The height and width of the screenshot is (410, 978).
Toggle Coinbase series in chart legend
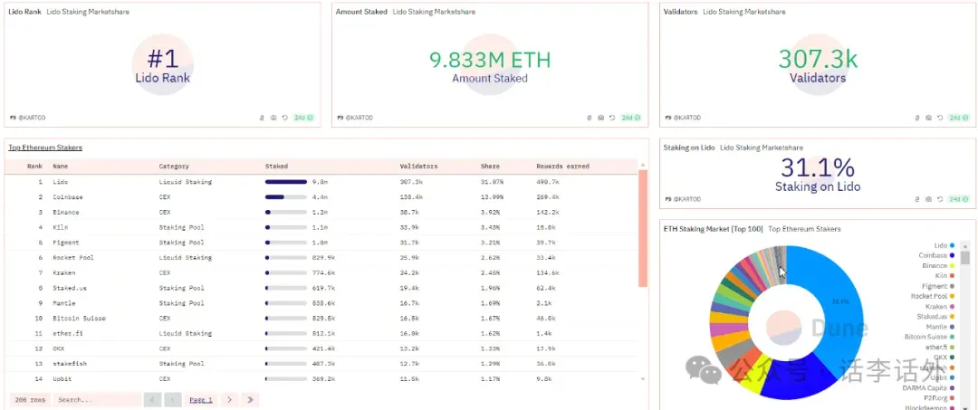click(936, 255)
